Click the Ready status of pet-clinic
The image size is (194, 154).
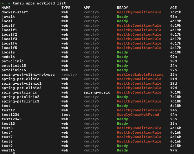pos(122,61)
